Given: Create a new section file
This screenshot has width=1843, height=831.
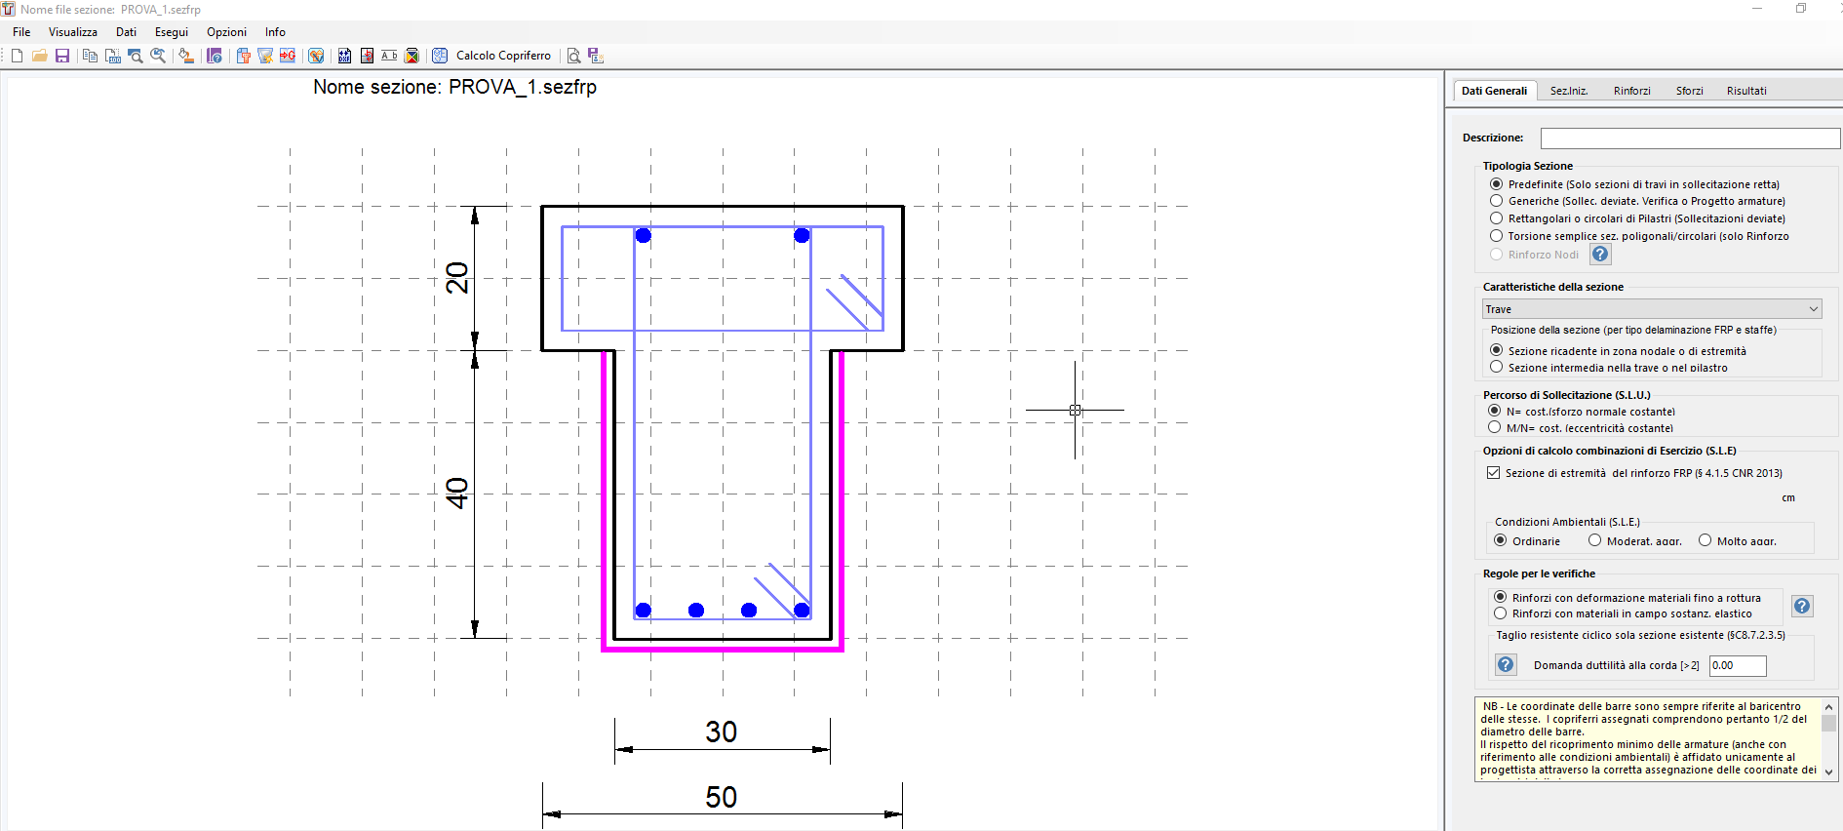Looking at the screenshot, I should click(x=17, y=56).
